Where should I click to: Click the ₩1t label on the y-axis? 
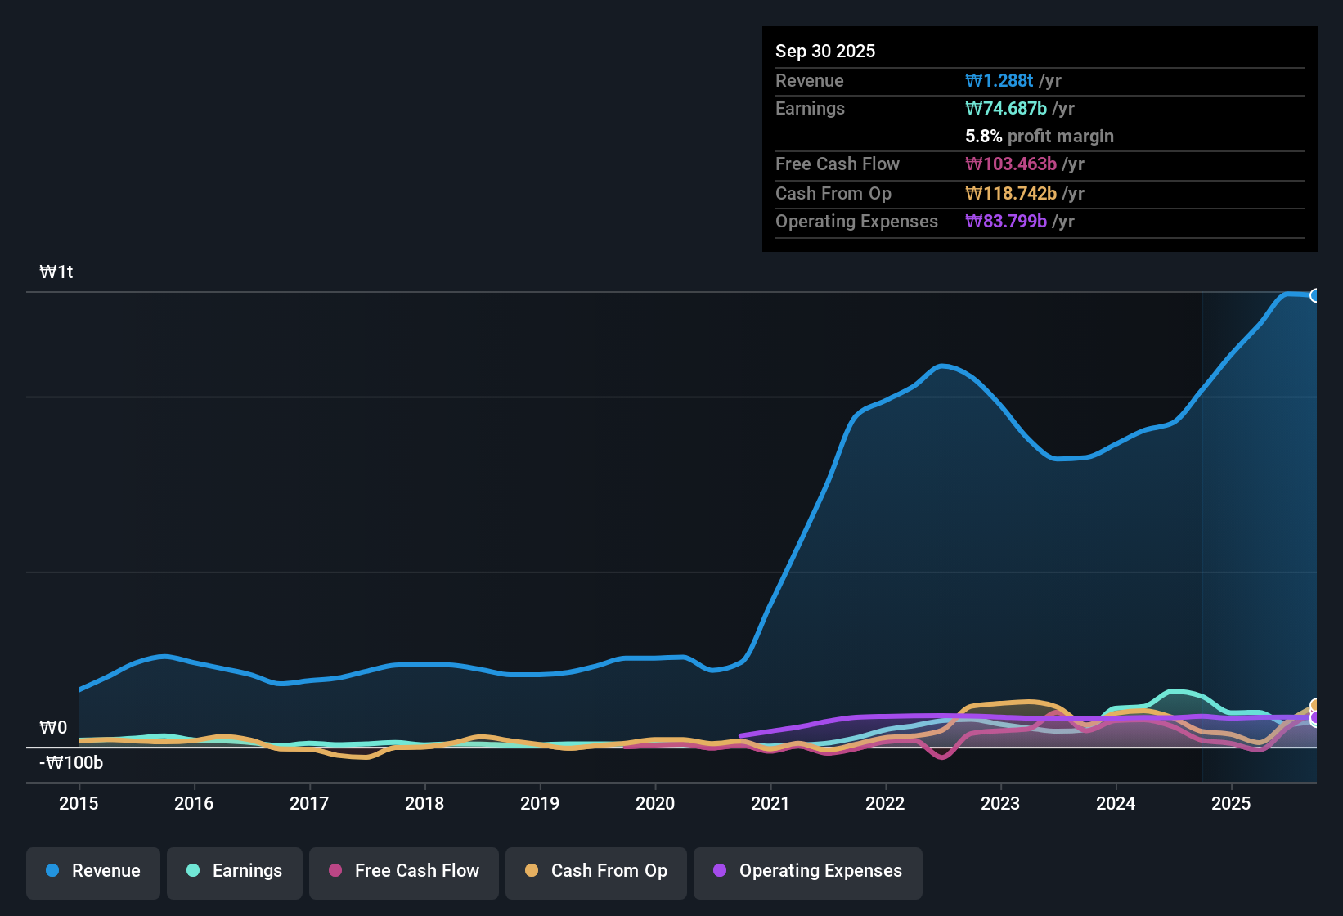coord(56,272)
